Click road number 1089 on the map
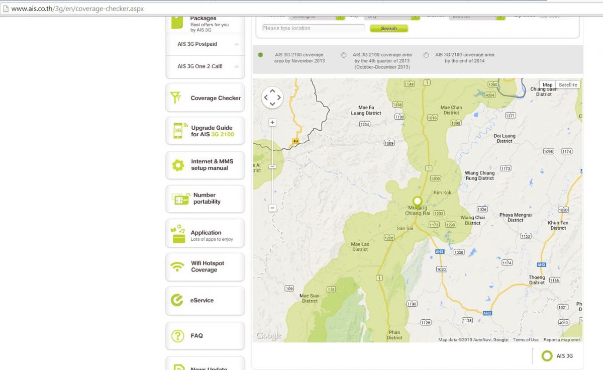The image size is (603, 370). coord(389,143)
